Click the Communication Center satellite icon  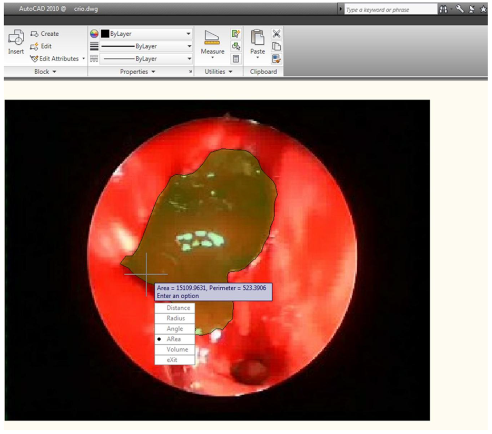pos(471,9)
